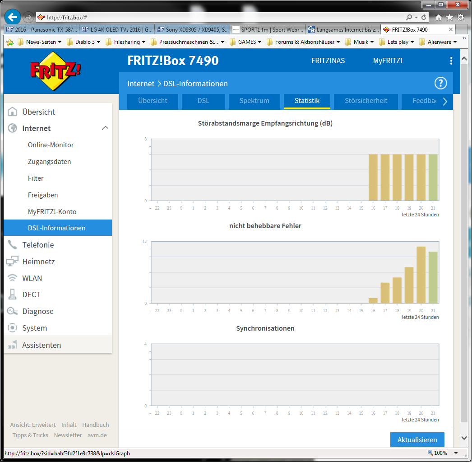Open browser favorites star icon
Viewport: 472px width, 463px height.
click(x=450, y=18)
